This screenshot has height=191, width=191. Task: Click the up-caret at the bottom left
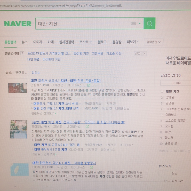(15, 186)
